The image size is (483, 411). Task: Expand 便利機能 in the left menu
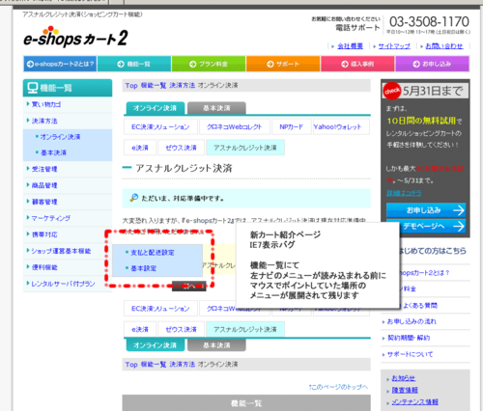(44, 267)
